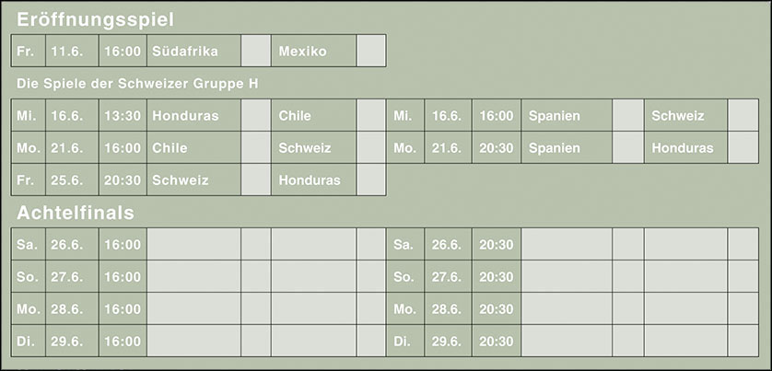Click second team field for Mo. 28.6. 16:00
Viewport: 772px width, 371px height.
[x=313, y=308]
